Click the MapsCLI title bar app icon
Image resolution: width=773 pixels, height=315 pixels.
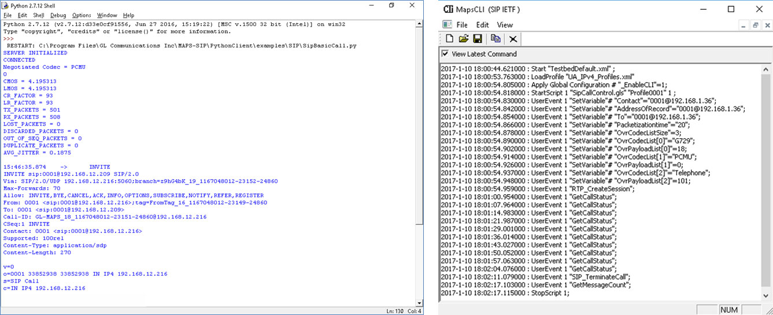pyautogui.click(x=447, y=9)
